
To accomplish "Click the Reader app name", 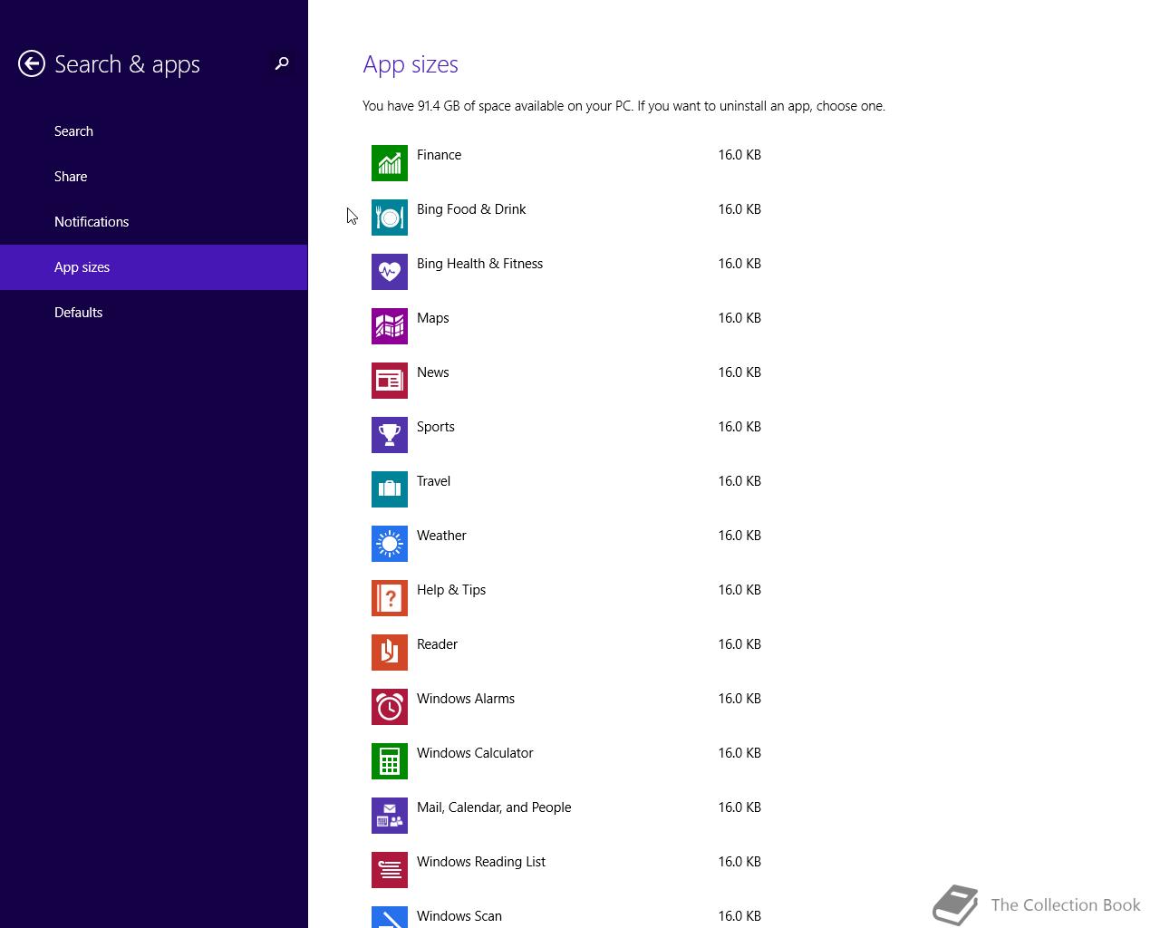I will [x=437, y=644].
